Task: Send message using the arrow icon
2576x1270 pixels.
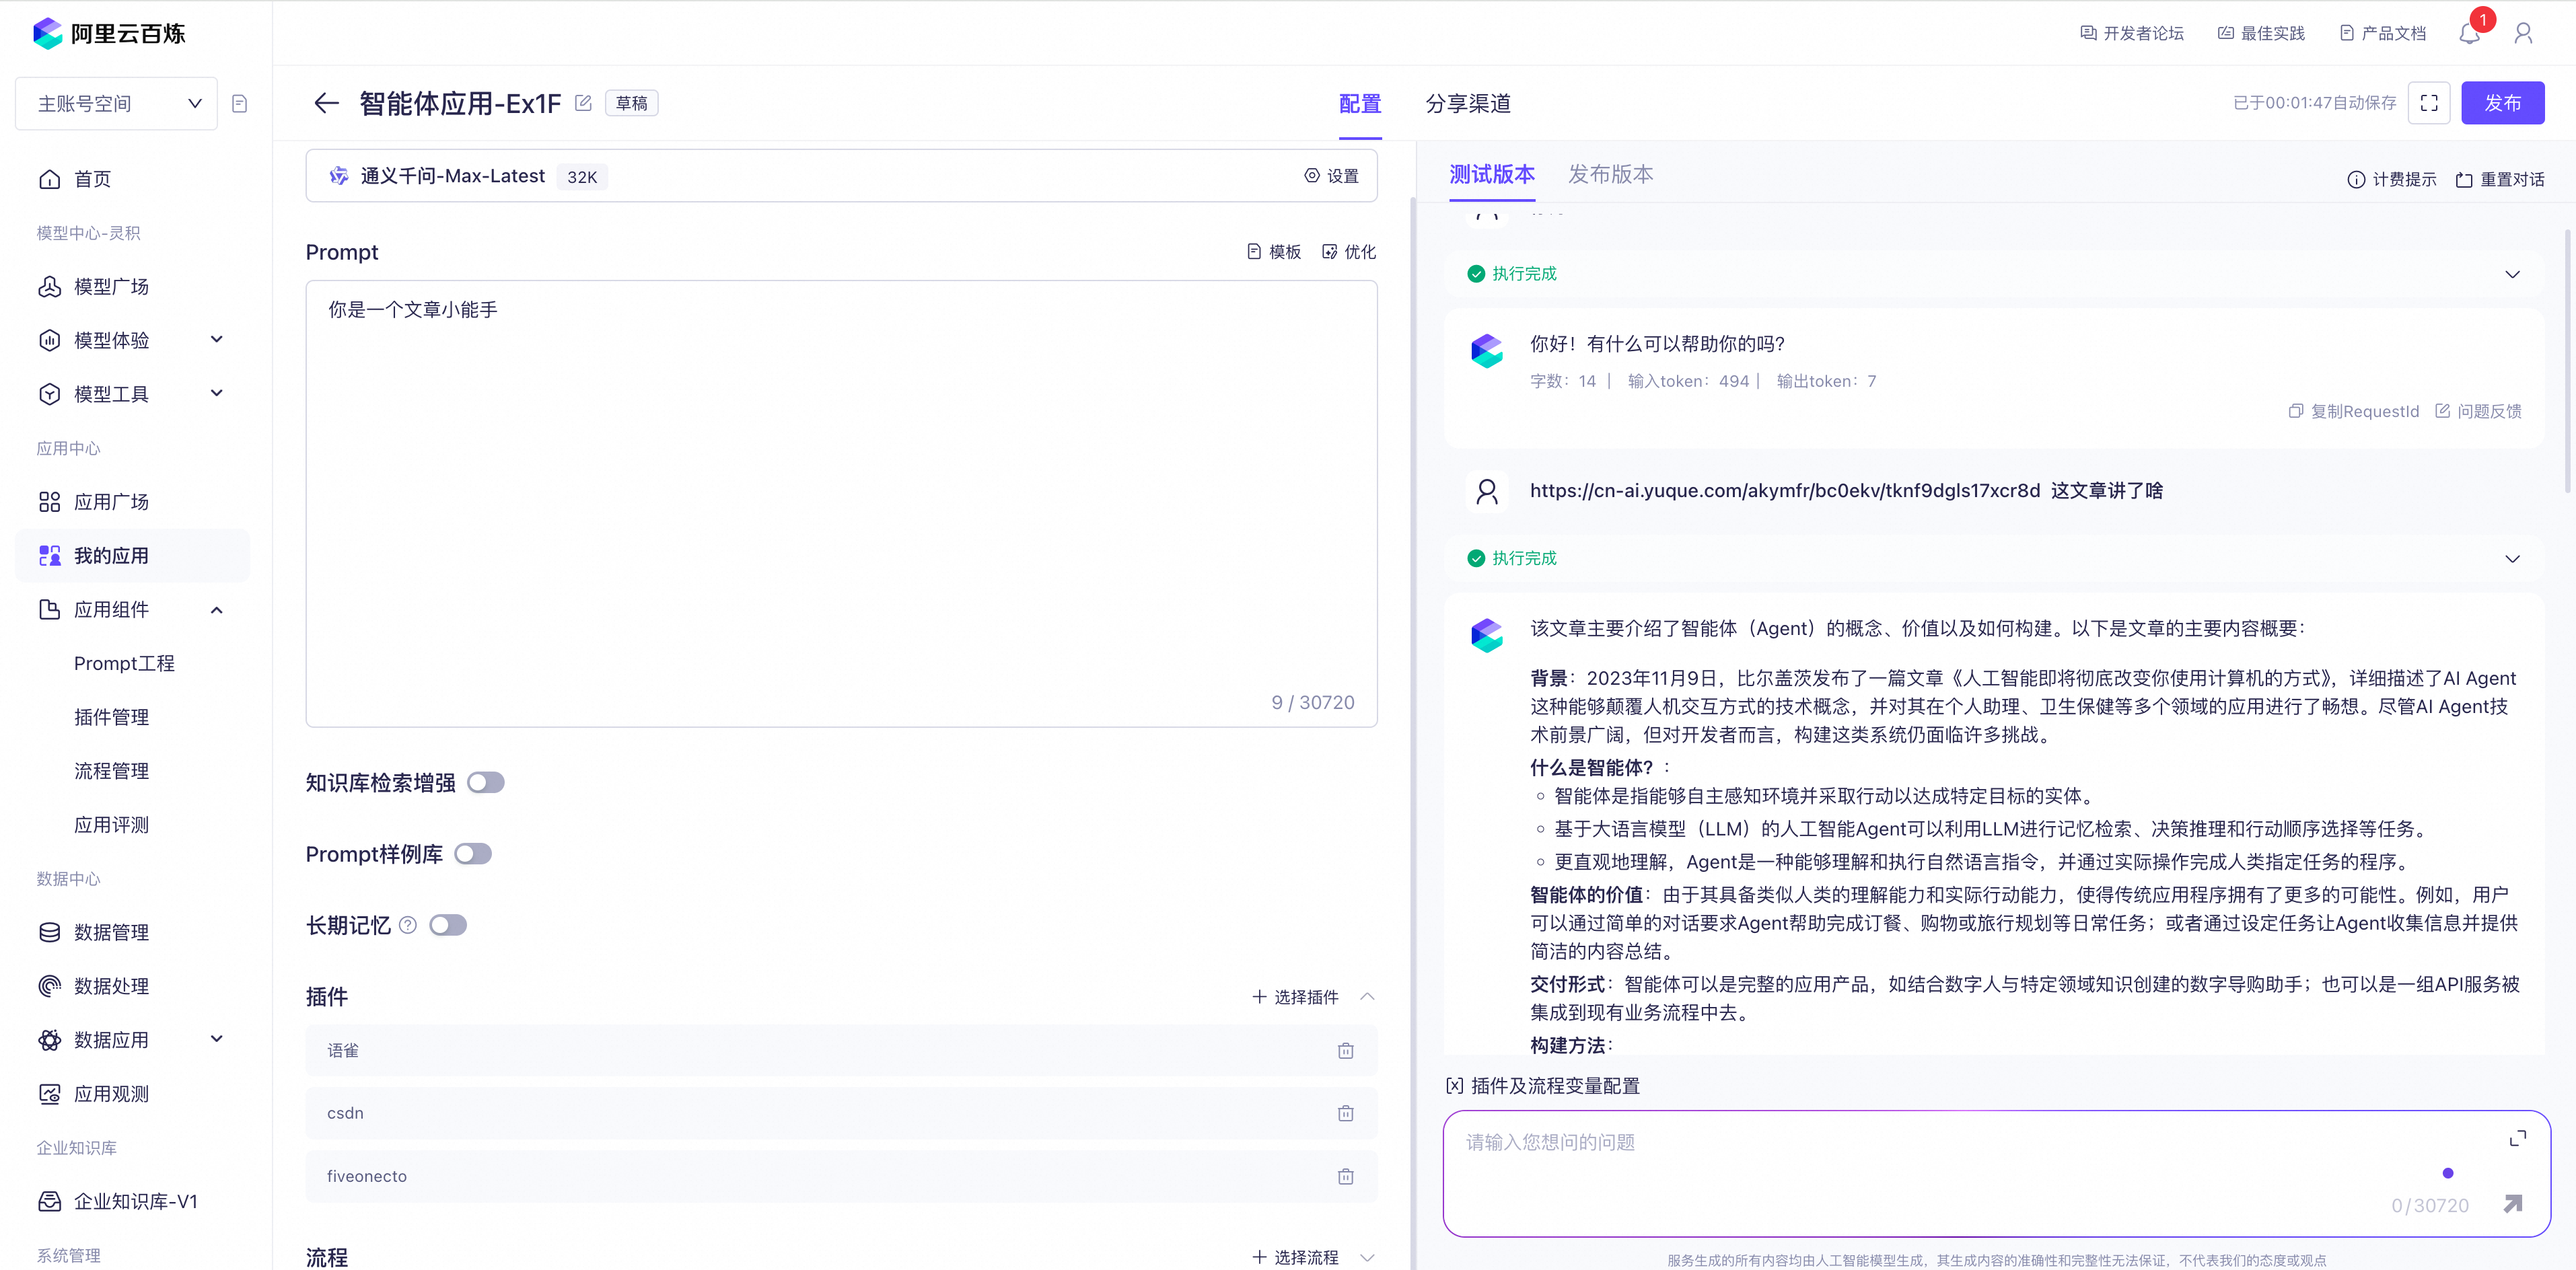Action: pyautogui.click(x=2512, y=1204)
